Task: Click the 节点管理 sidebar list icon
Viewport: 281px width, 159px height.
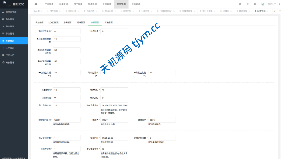Action: tap(3, 34)
